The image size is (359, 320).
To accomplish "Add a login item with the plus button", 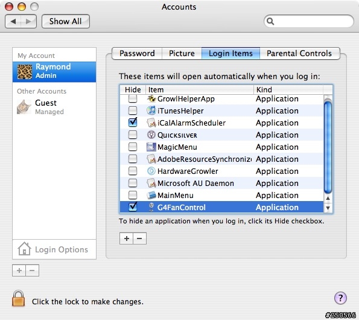I will point(126,238).
